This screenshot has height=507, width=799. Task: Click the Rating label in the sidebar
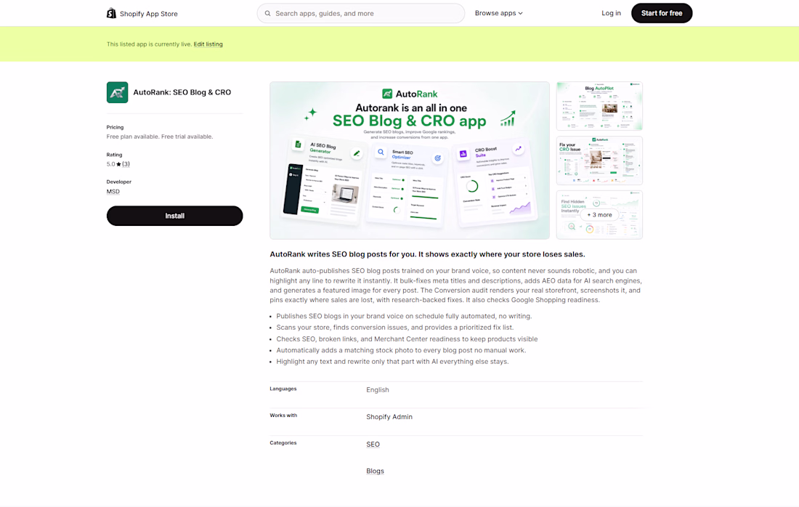pyautogui.click(x=114, y=155)
